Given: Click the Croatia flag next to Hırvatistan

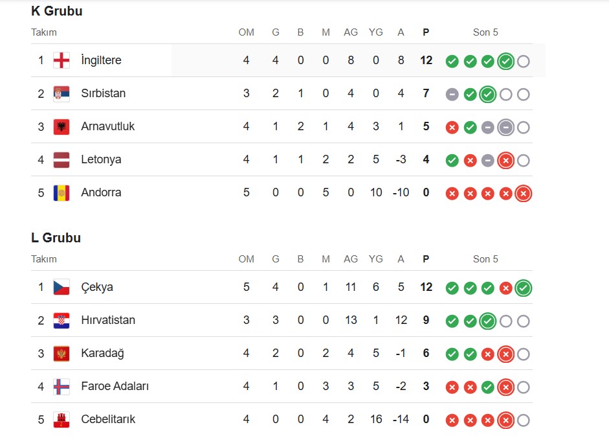Looking at the screenshot, I should point(61,320).
